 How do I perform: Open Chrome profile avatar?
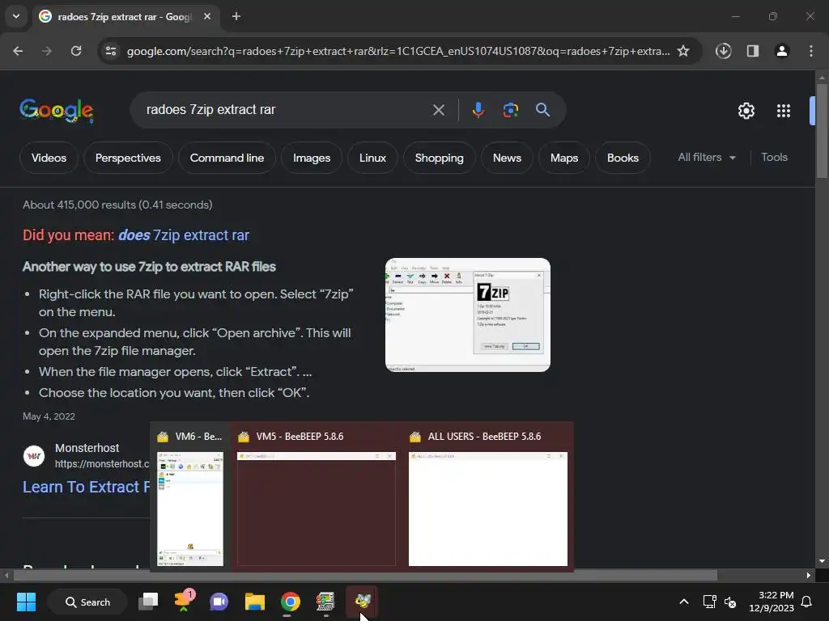pos(782,51)
